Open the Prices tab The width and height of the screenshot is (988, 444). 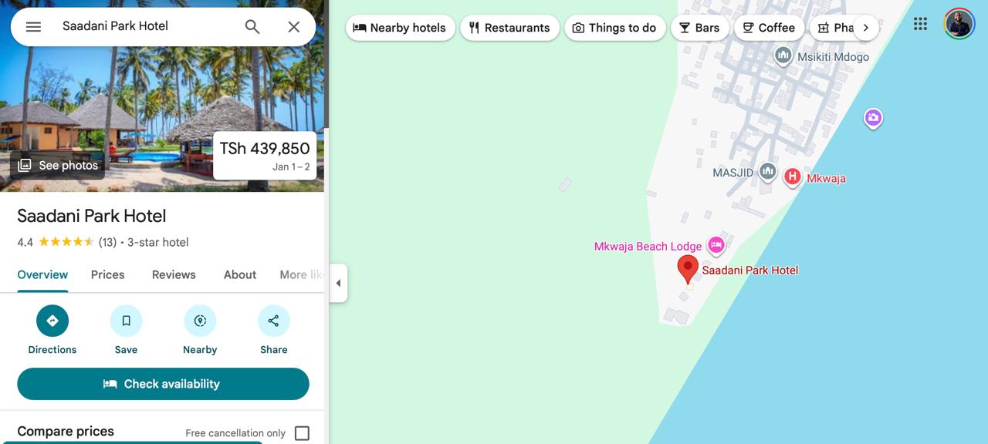pos(107,274)
